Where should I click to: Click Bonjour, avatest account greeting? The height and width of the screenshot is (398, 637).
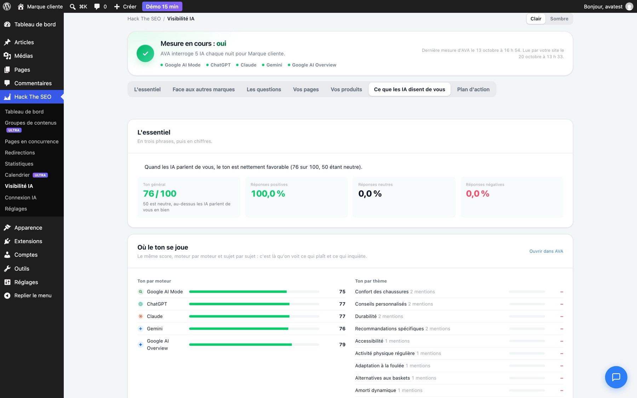[x=603, y=6]
